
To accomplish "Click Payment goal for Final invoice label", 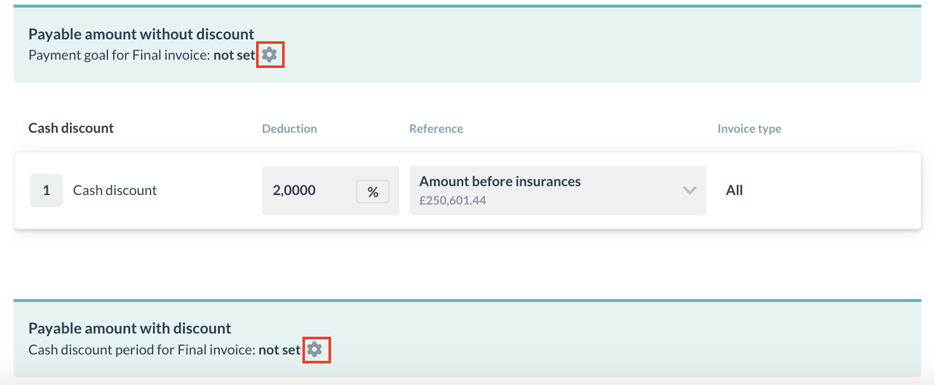I will click(x=119, y=56).
